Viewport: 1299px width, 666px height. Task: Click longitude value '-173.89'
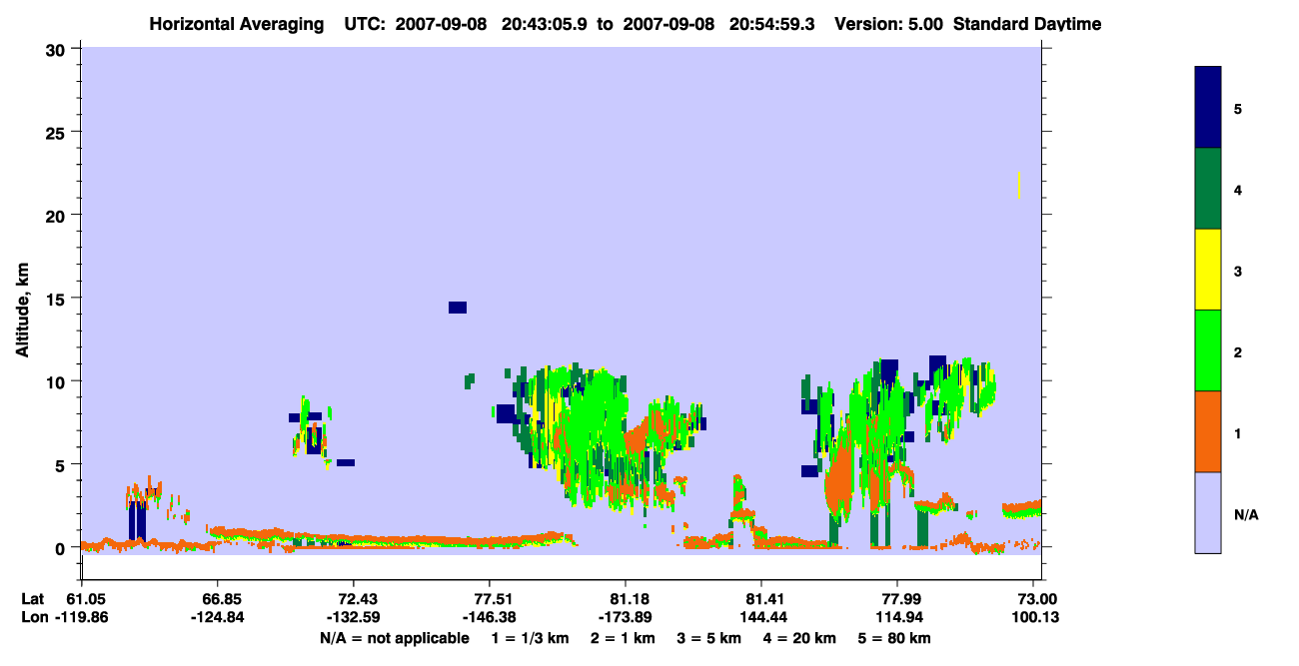tap(624, 616)
